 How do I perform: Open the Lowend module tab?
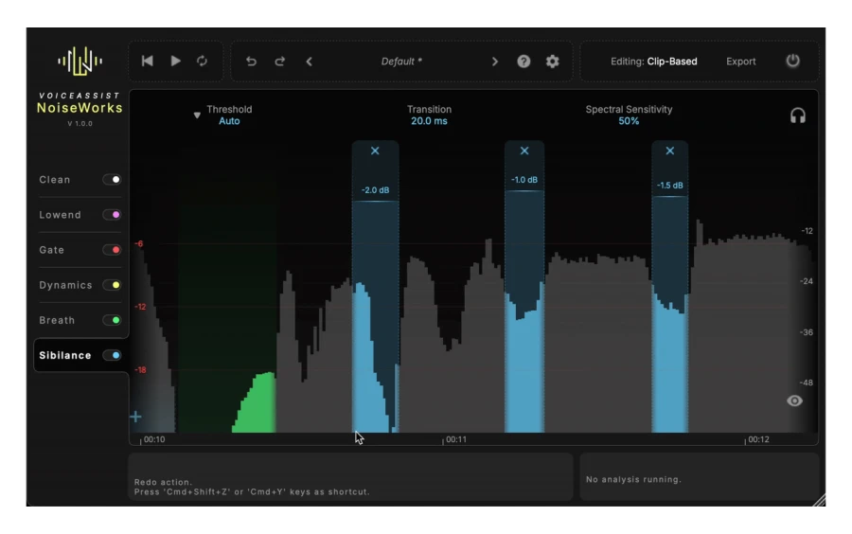pos(60,215)
